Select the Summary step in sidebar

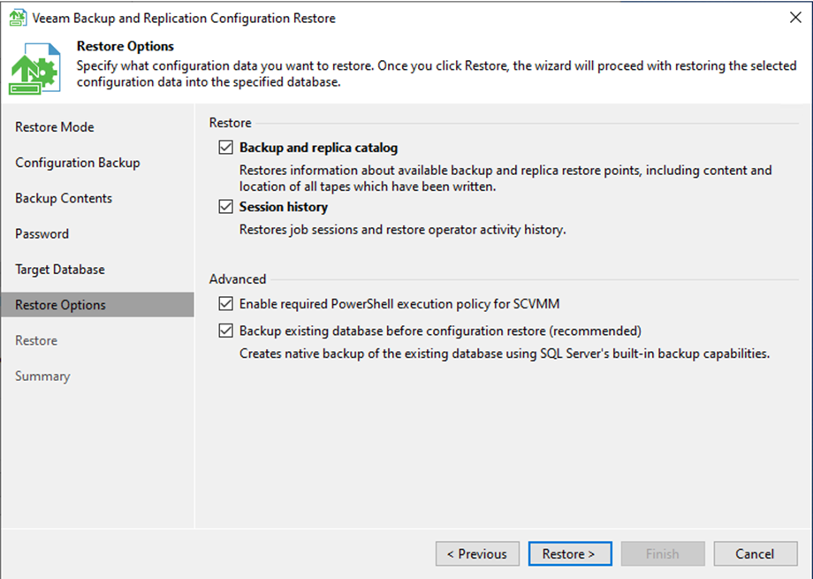coord(42,377)
